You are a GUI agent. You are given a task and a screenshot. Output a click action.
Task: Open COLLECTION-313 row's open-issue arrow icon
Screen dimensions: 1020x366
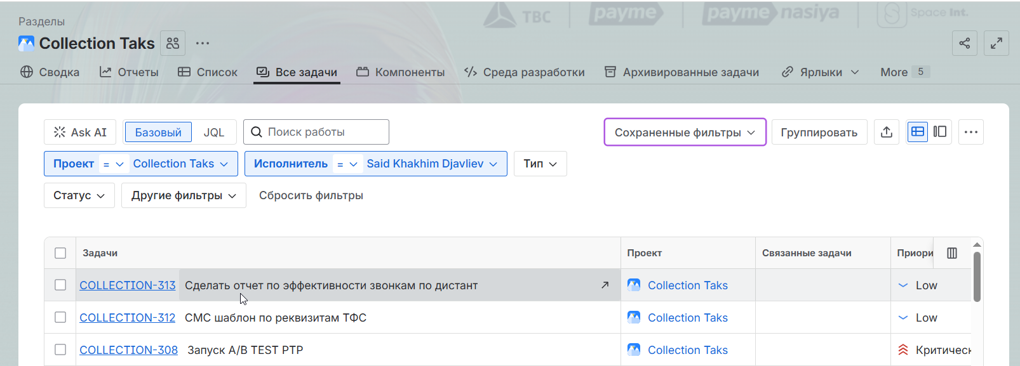605,285
